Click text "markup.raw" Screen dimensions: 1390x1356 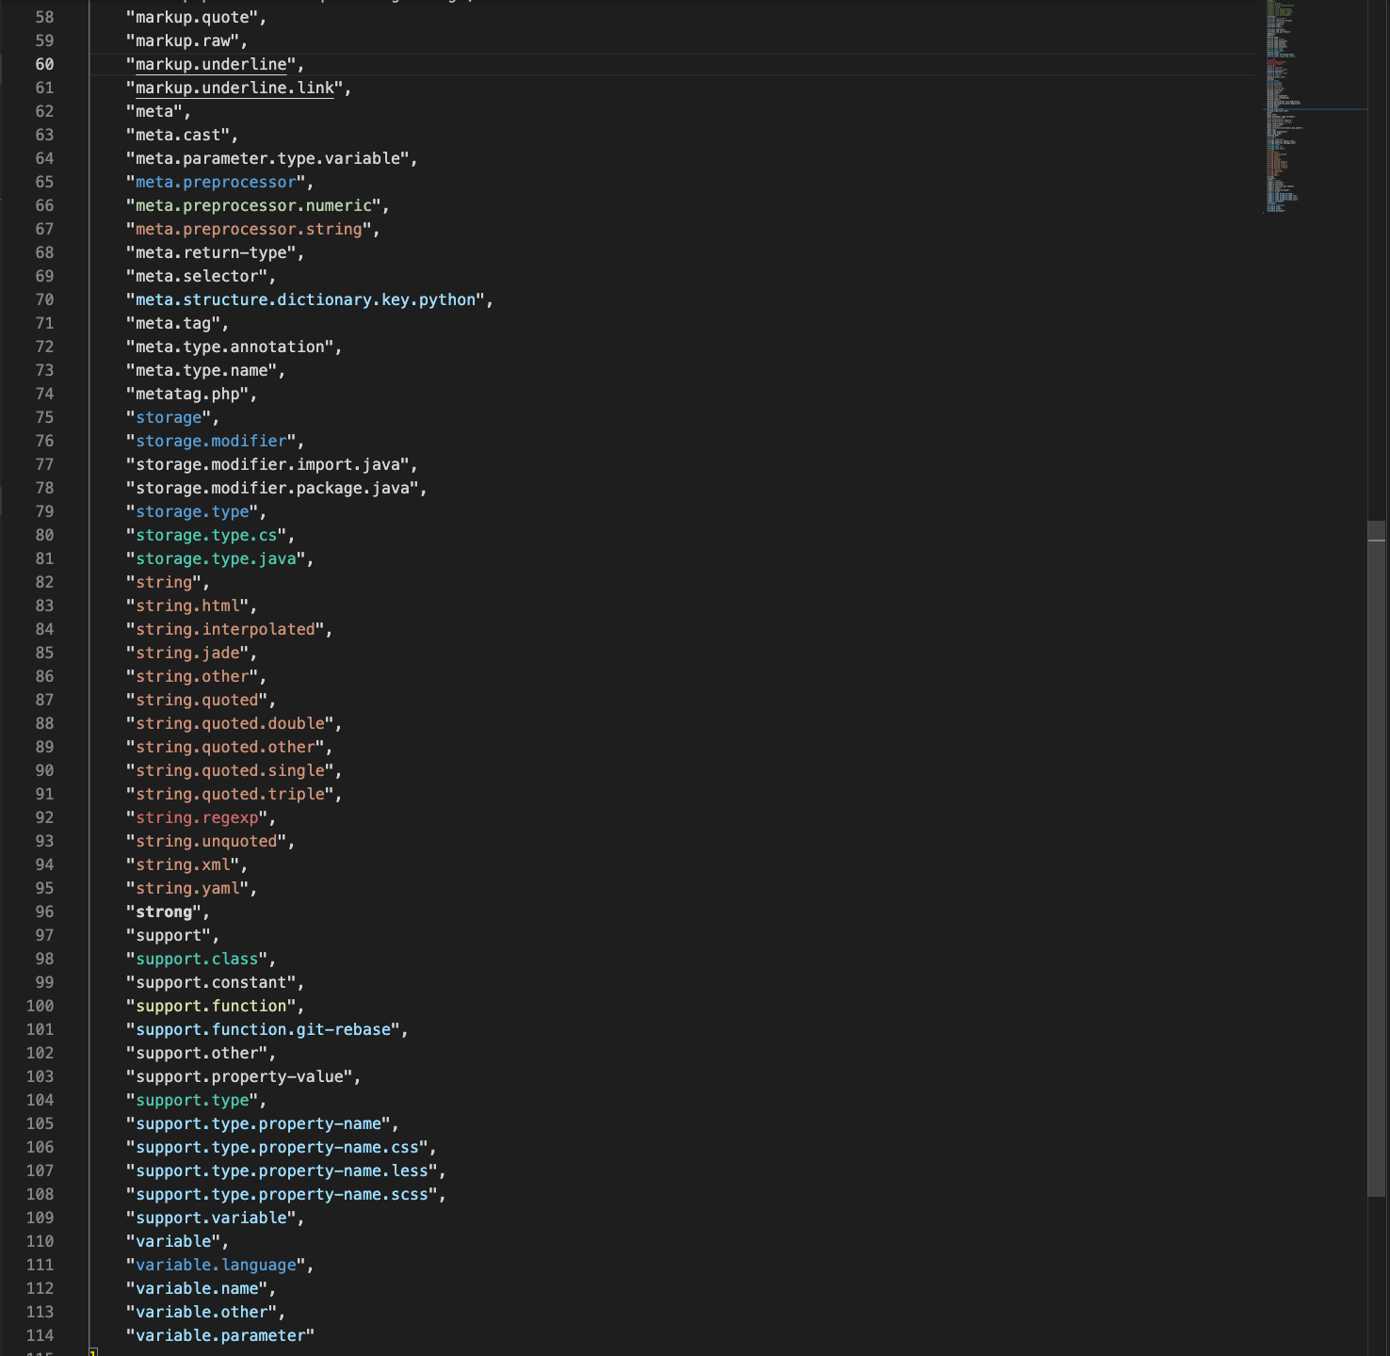(x=184, y=40)
